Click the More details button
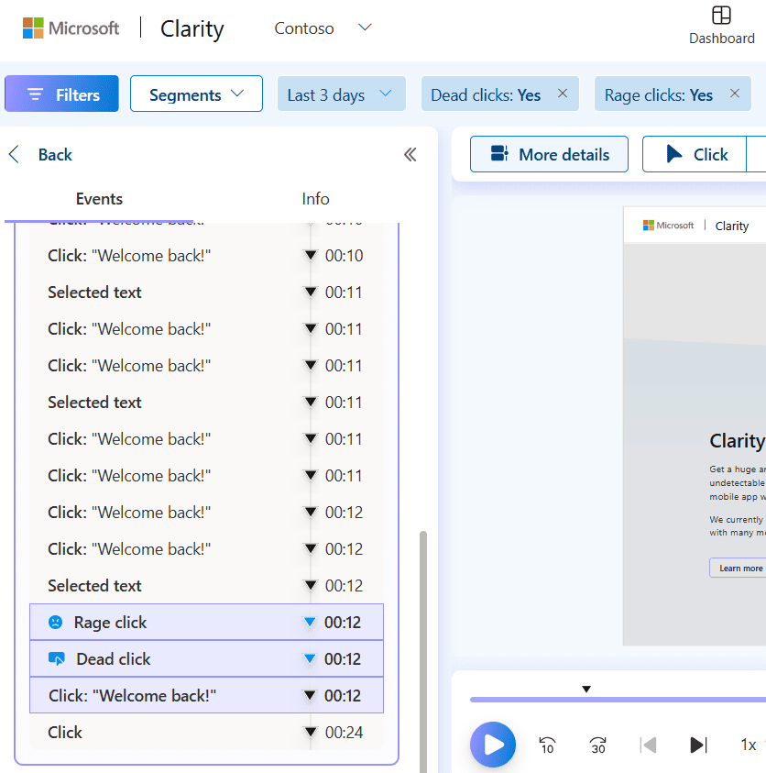This screenshot has width=766, height=773. [x=549, y=154]
